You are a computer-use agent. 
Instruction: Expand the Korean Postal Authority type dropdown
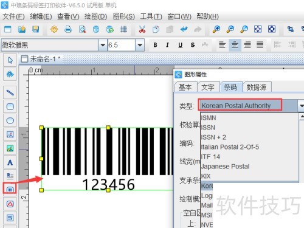pos(301,106)
